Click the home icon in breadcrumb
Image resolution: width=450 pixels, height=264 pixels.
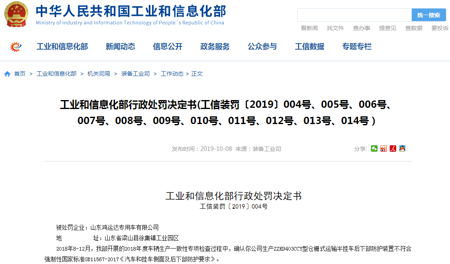[x=7, y=74]
